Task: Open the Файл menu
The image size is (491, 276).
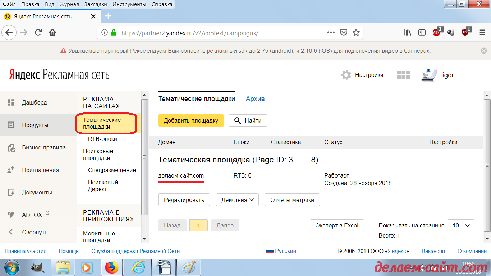Action: coord(9,4)
